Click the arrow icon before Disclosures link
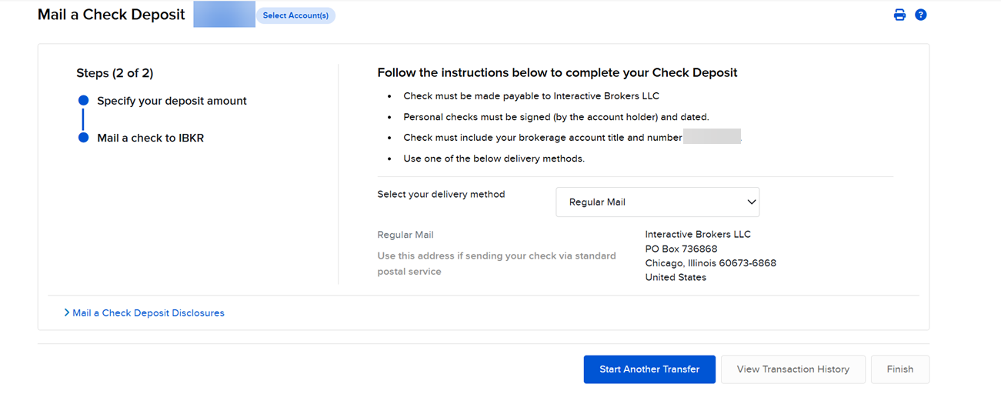The image size is (1001, 411). pos(67,312)
